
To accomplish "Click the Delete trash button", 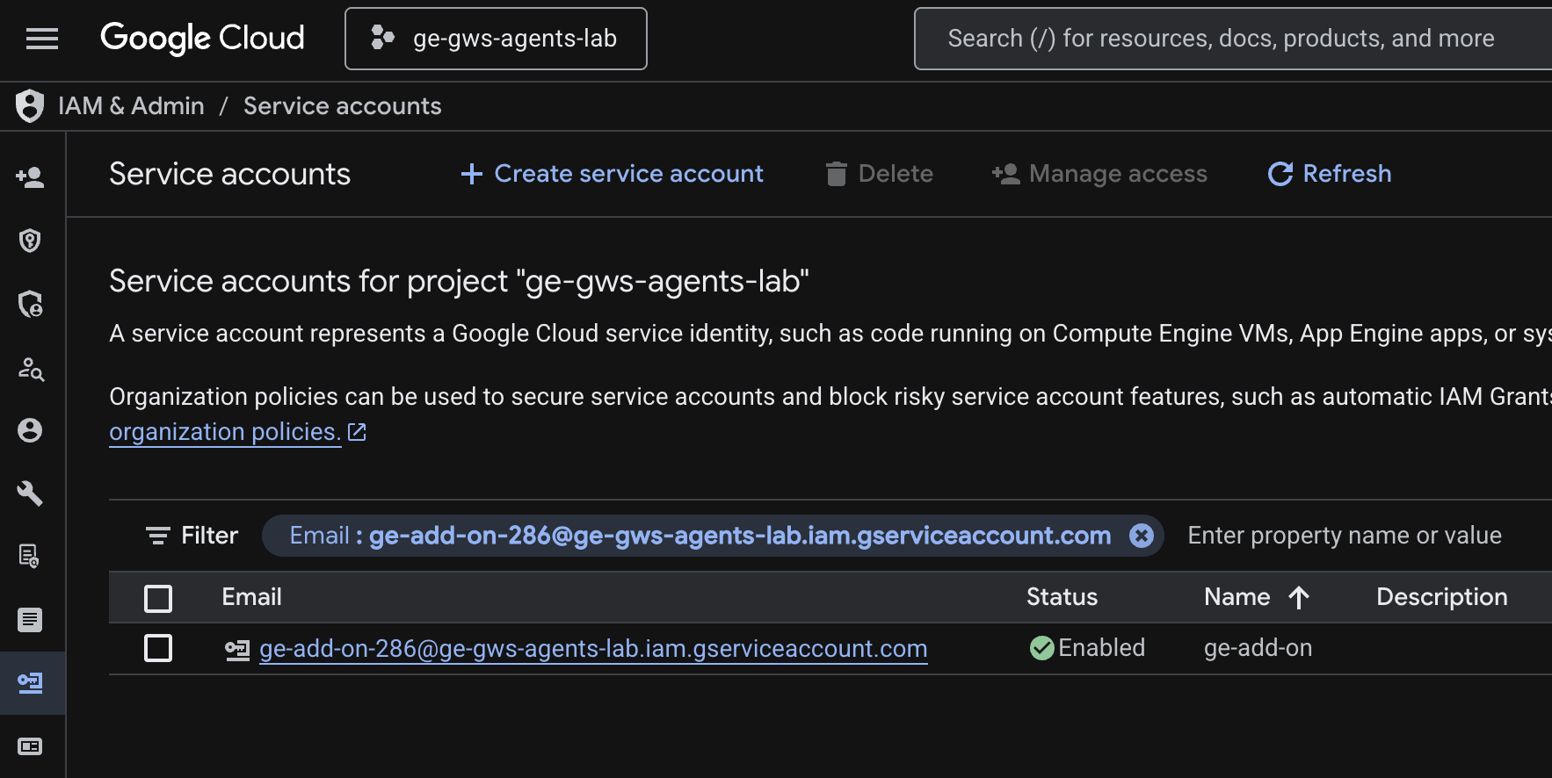I will 879,174.
